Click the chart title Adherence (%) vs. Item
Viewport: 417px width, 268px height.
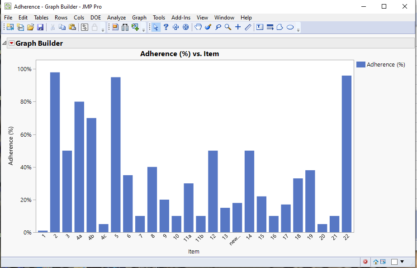(180, 54)
